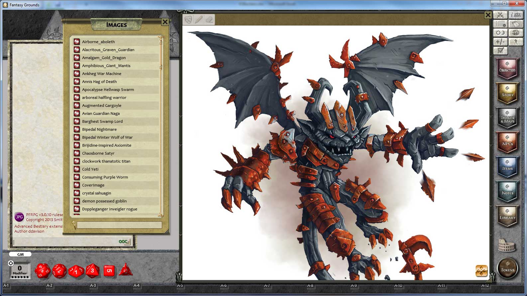Select the eraser tool on the image

[x=209, y=20]
